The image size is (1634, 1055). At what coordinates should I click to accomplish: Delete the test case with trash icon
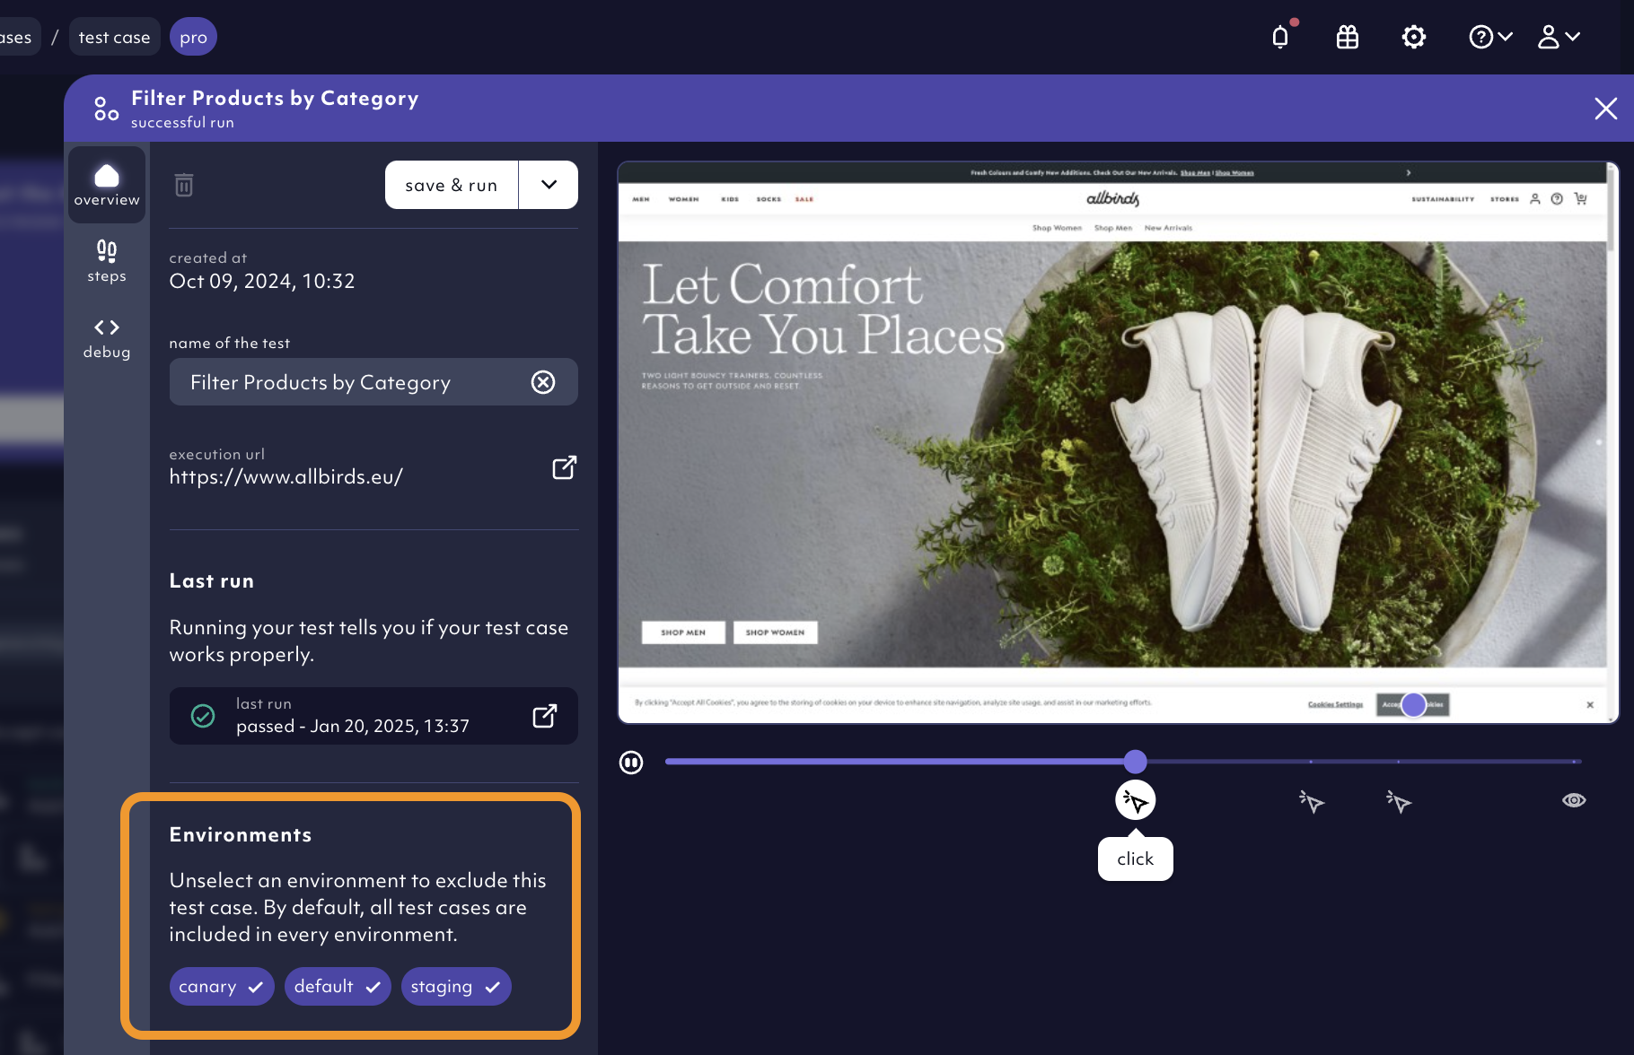coord(184,185)
